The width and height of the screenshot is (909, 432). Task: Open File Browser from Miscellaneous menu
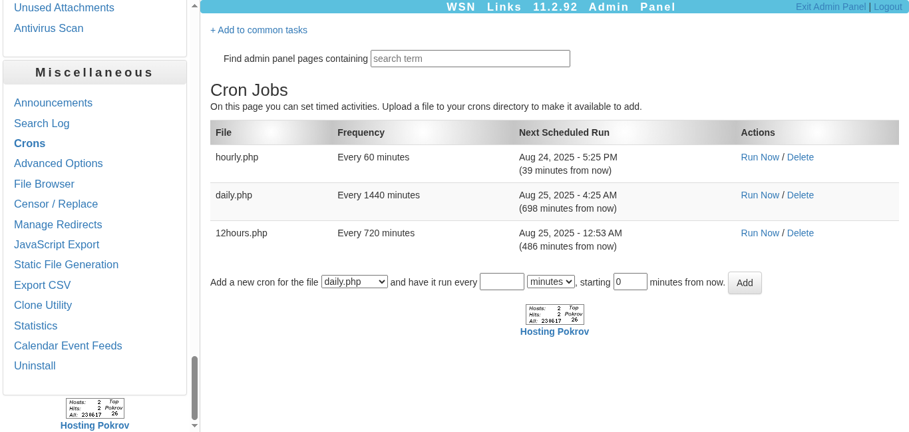(x=44, y=184)
